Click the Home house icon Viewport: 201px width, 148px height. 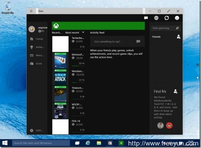32,39
